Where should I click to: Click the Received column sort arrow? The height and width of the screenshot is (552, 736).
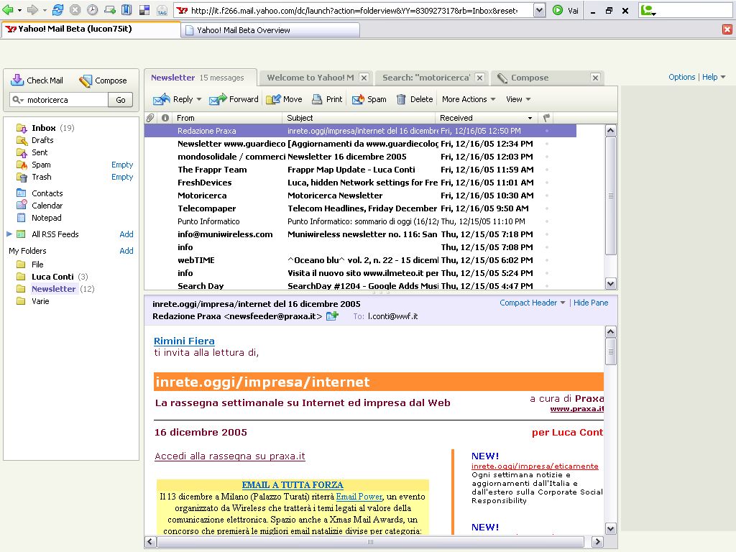point(530,119)
